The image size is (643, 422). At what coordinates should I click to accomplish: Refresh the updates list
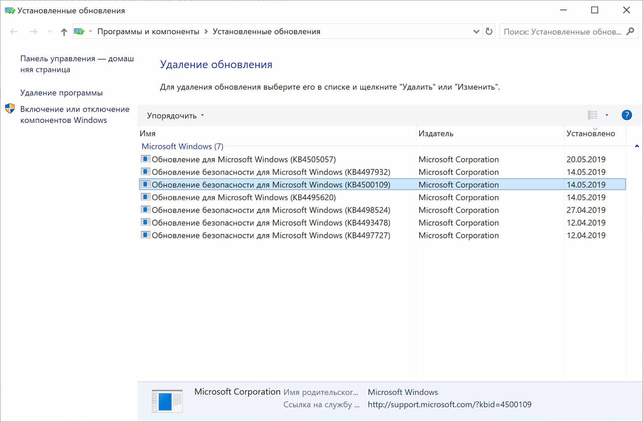pyautogui.click(x=488, y=31)
